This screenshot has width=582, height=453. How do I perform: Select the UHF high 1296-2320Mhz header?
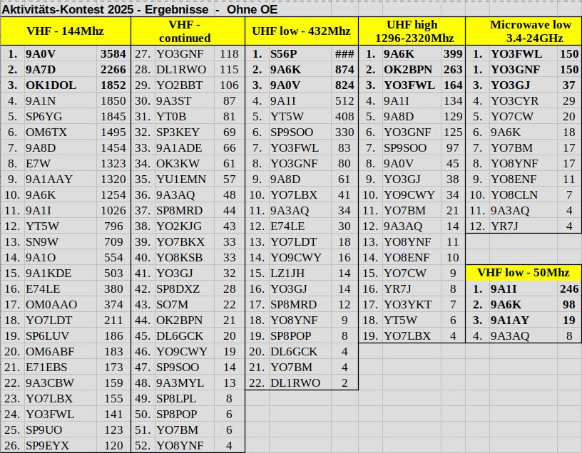[x=412, y=31]
